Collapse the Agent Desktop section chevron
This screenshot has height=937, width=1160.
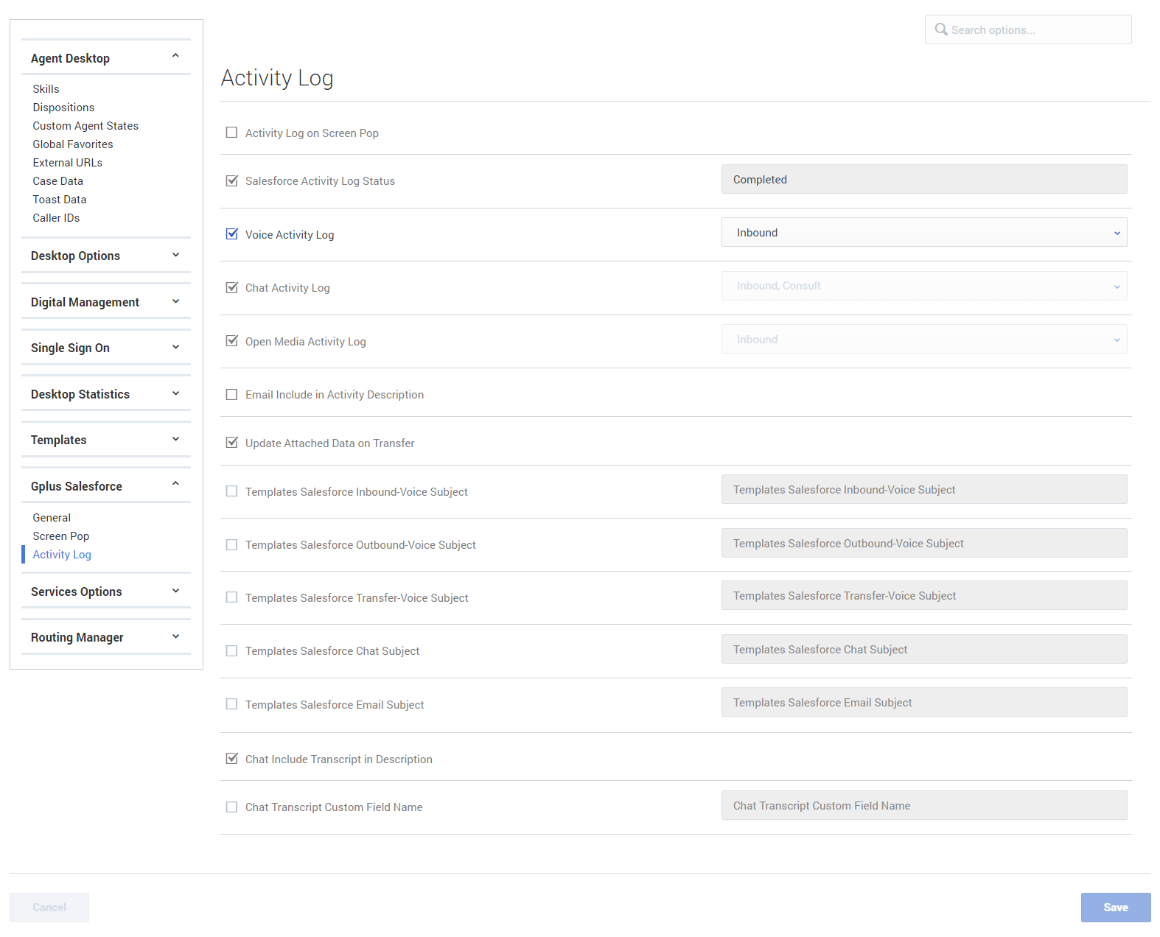175,56
